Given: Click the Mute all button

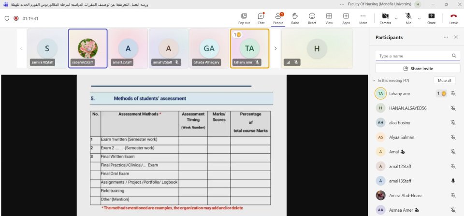Looking at the screenshot, I should (x=444, y=81).
